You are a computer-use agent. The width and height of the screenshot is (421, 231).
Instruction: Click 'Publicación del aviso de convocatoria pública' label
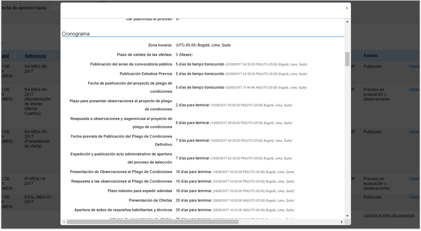click(131, 64)
